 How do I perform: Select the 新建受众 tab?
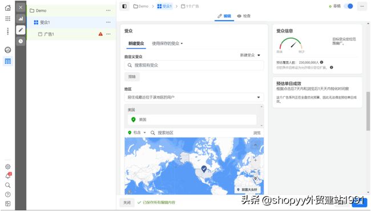click(x=136, y=43)
